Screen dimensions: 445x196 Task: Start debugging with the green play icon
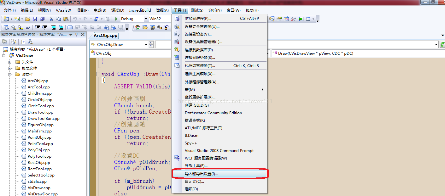[x=116, y=19]
